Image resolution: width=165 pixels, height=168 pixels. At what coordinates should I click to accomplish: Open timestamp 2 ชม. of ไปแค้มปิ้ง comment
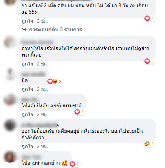[x=43, y=115]
